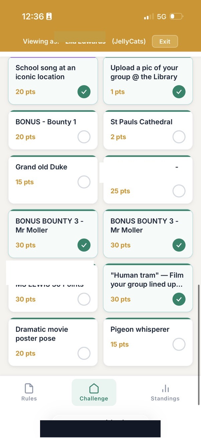Mark Pigeon whisperer as completed
Viewport: 201px width, 438px height.
[179, 344]
